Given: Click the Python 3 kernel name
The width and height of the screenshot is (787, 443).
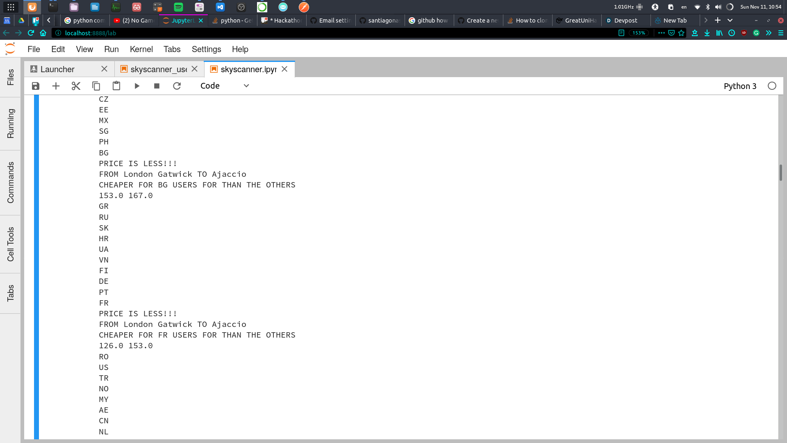Looking at the screenshot, I should tap(739, 86).
